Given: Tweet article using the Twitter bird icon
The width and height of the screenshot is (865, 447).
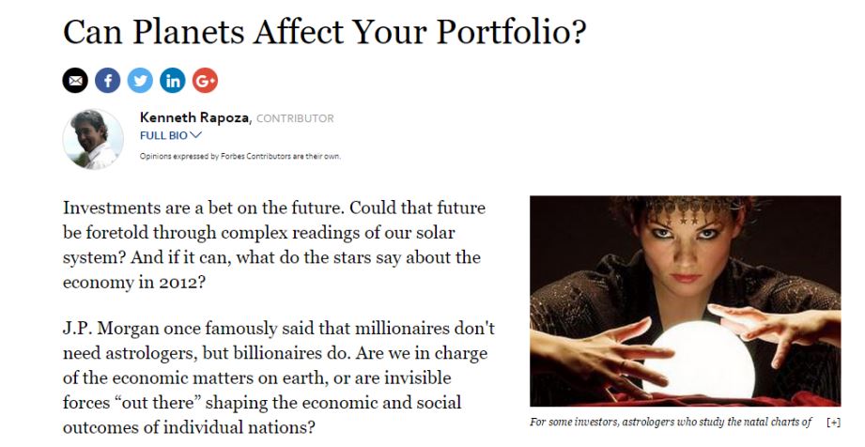Looking at the screenshot, I should pos(140,81).
